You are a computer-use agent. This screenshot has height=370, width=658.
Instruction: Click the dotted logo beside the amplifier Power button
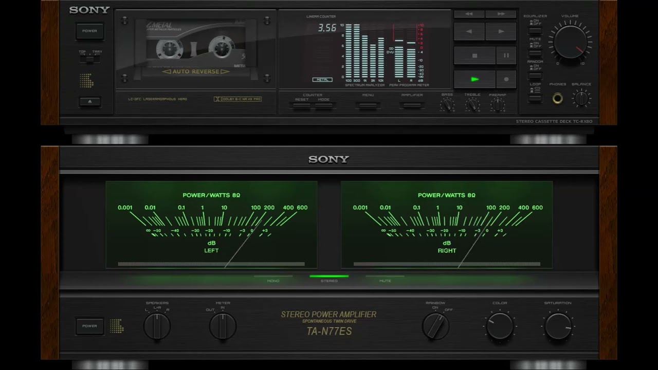[x=117, y=326]
